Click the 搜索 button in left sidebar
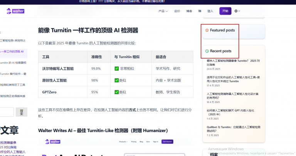 (22, 112)
